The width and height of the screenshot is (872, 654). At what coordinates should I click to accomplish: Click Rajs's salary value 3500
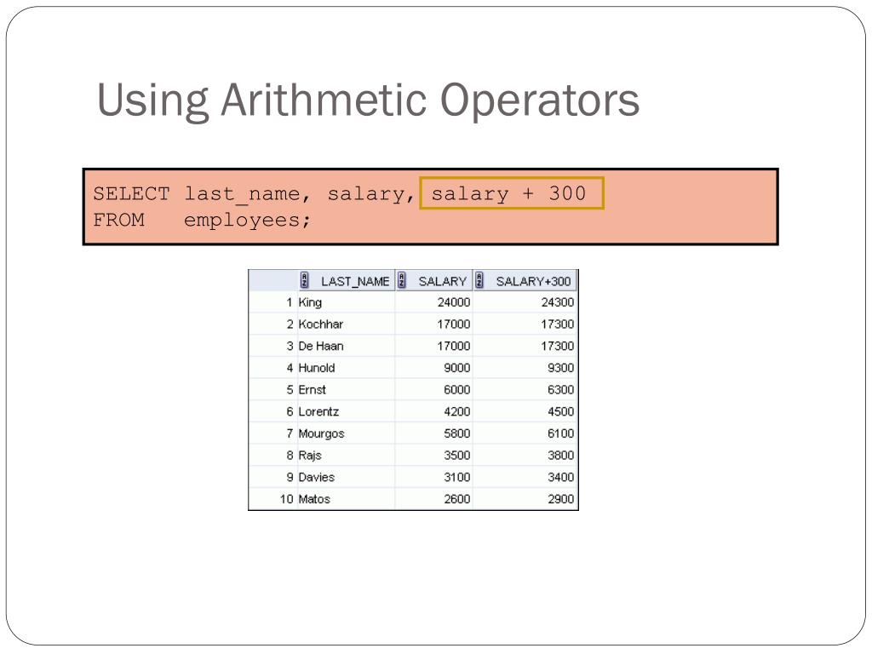(x=456, y=456)
